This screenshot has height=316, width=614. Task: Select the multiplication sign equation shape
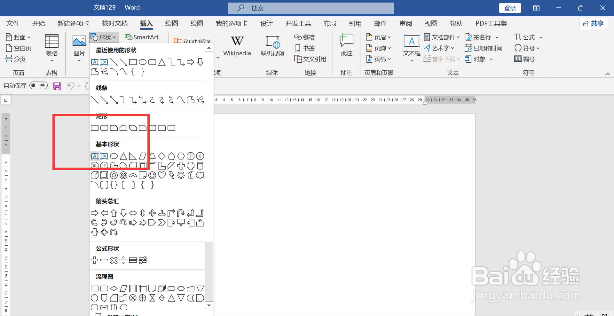tap(114, 260)
